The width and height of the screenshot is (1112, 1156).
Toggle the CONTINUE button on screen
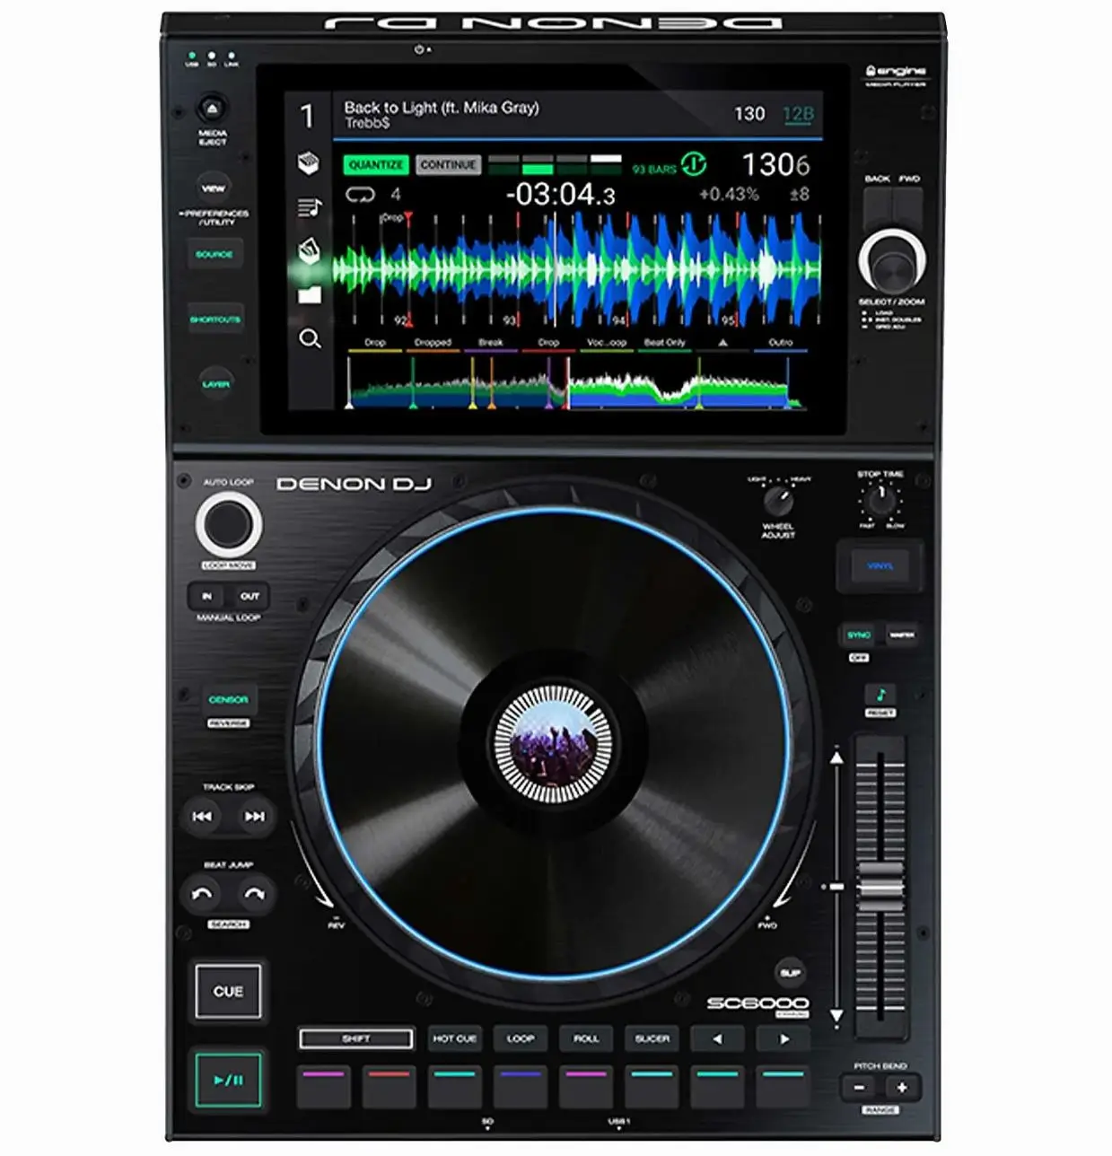[448, 165]
